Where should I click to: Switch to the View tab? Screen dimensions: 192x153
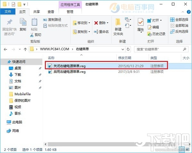click(x=51, y=12)
